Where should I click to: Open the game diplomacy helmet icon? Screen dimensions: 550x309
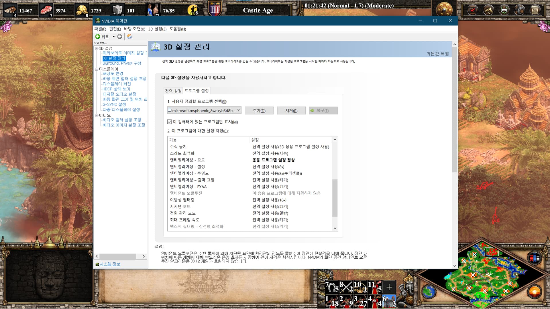(504, 10)
